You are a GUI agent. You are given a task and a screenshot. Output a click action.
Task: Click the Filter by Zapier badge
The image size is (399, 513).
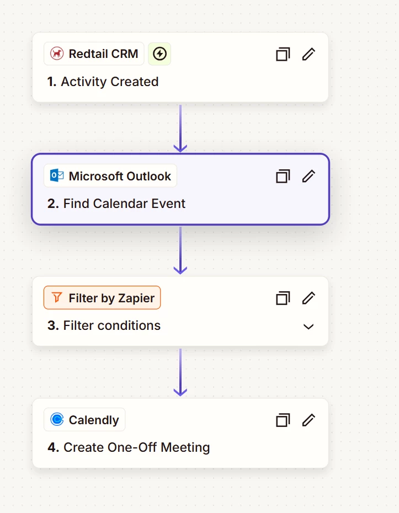tap(102, 298)
